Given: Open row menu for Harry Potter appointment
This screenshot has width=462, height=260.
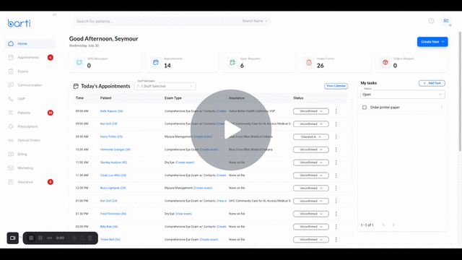Looking at the screenshot, I should (336, 136).
